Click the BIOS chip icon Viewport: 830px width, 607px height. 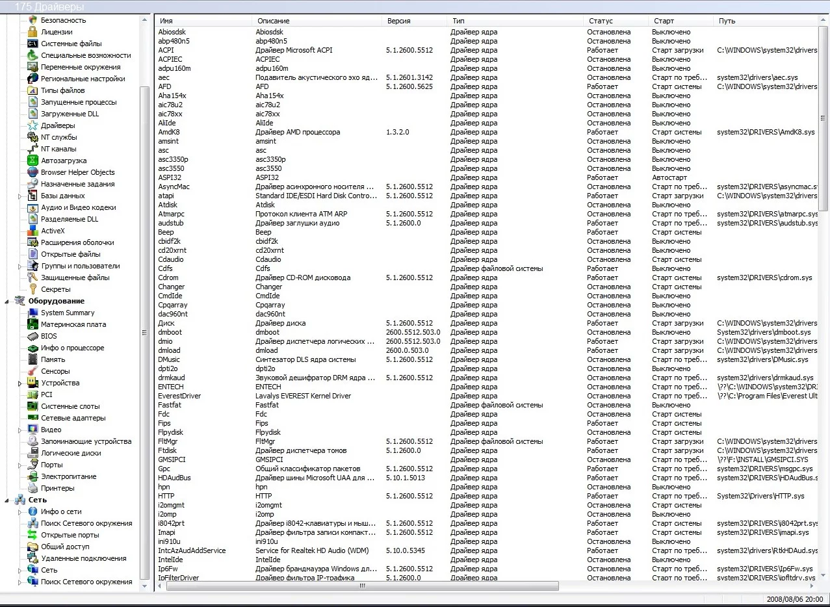(32, 336)
